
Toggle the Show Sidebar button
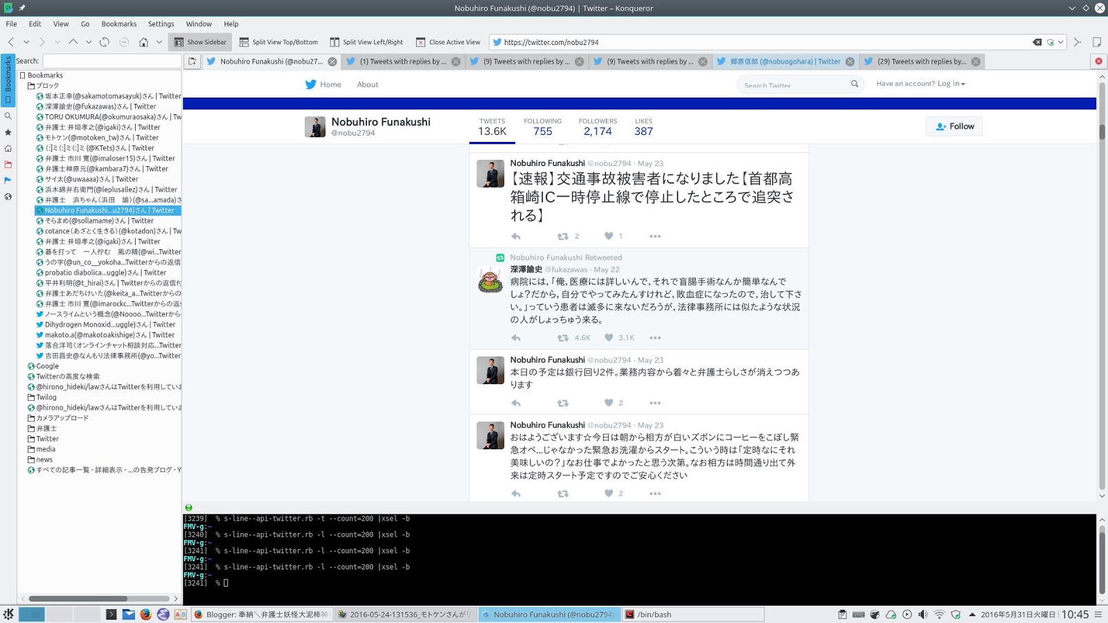pyautogui.click(x=200, y=42)
